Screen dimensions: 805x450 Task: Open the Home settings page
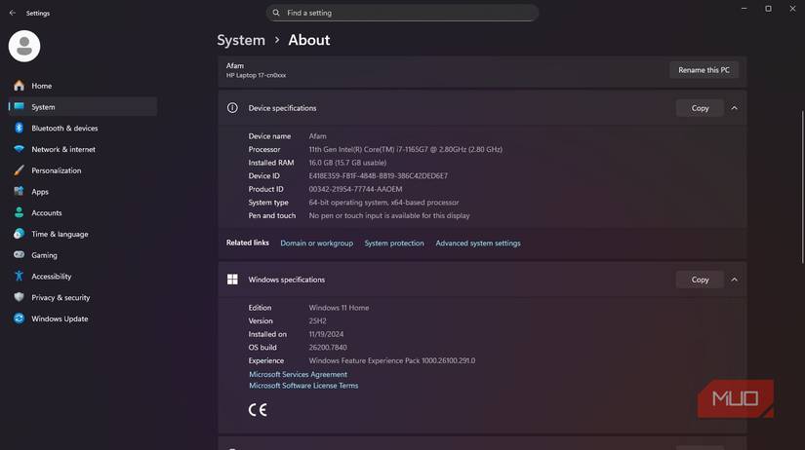(x=83, y=86)
